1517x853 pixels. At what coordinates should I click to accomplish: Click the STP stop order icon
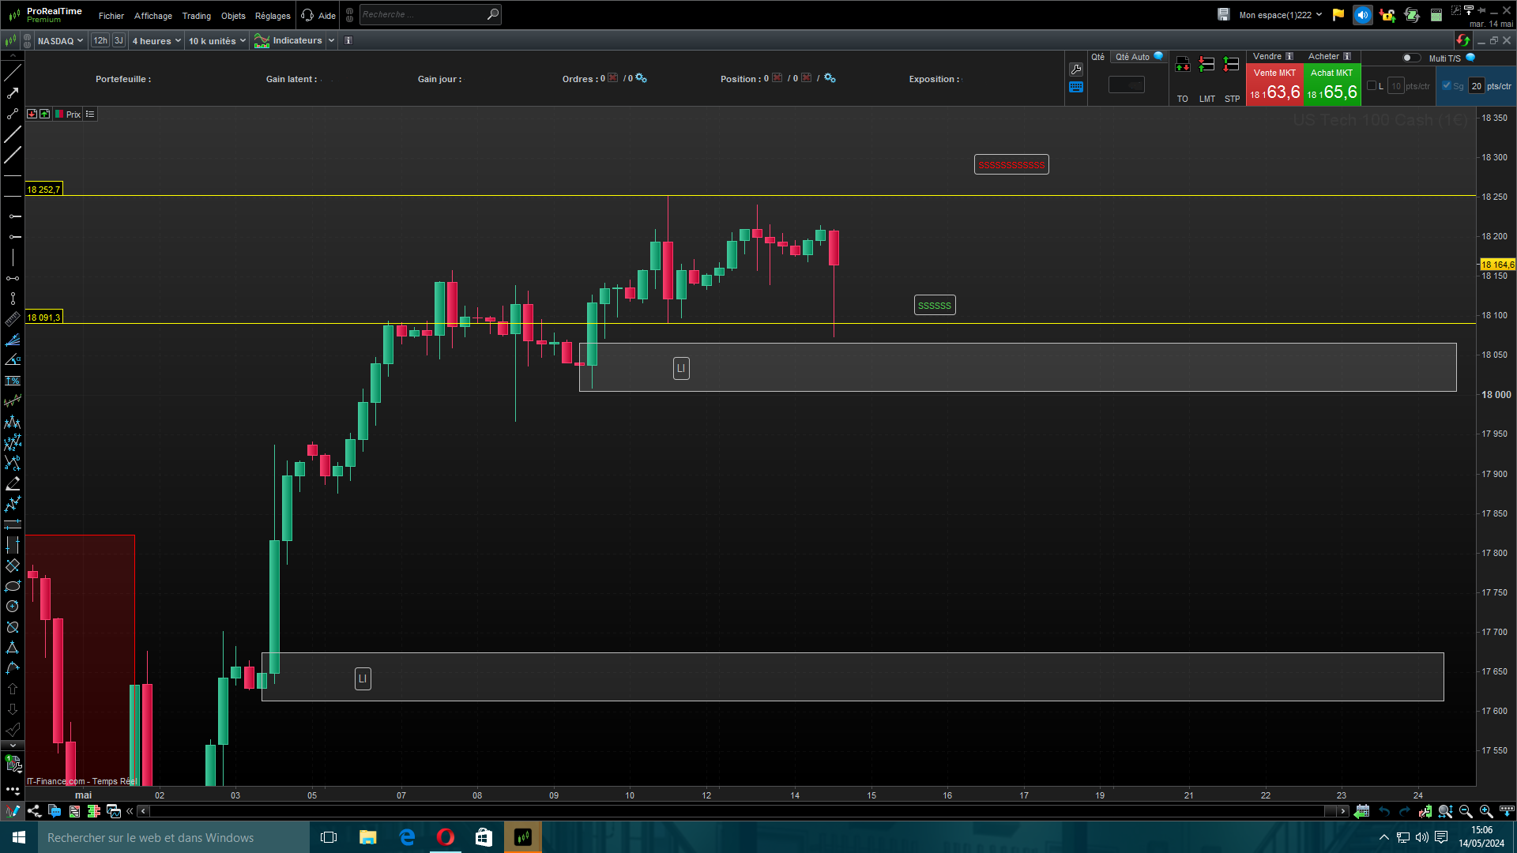pyautogui.click(x=1231, y=66)
